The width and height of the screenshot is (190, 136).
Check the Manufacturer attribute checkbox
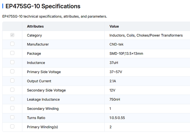pos(12,44)
